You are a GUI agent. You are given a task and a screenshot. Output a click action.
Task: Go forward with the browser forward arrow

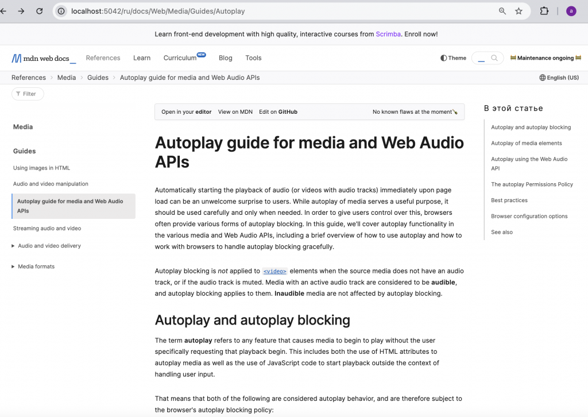[21, 11]
